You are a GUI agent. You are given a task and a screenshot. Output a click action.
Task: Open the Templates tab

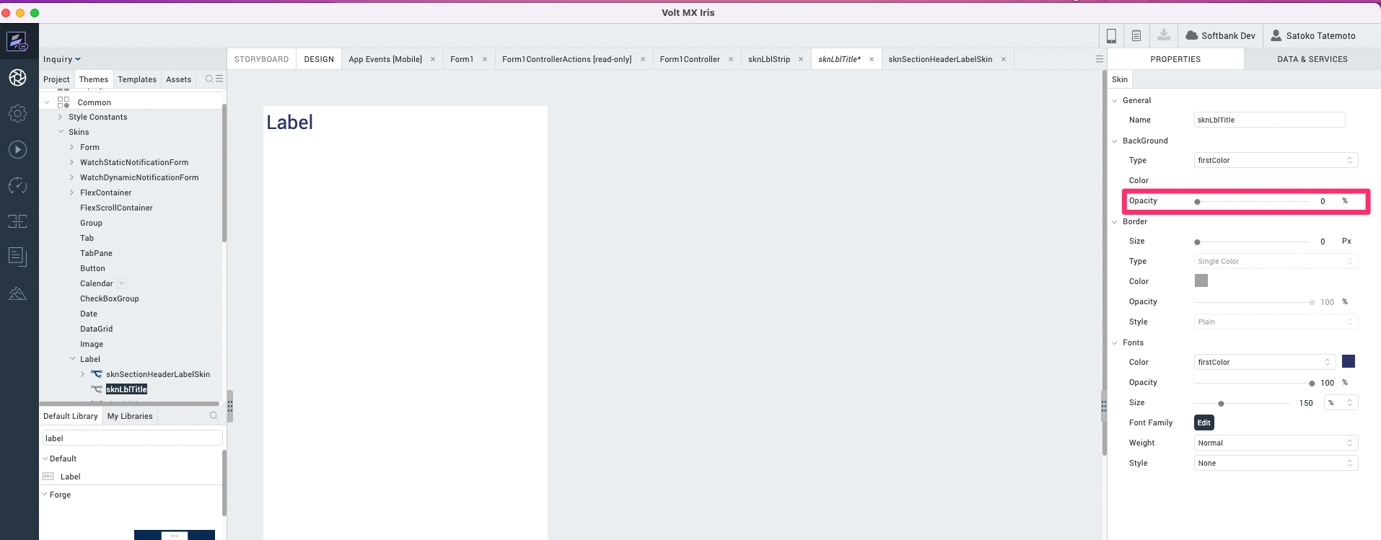pos(137,79)
